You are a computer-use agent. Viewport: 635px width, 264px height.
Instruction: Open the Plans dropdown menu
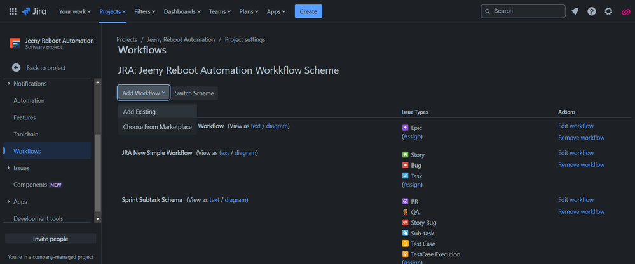(x=249, y=11)
